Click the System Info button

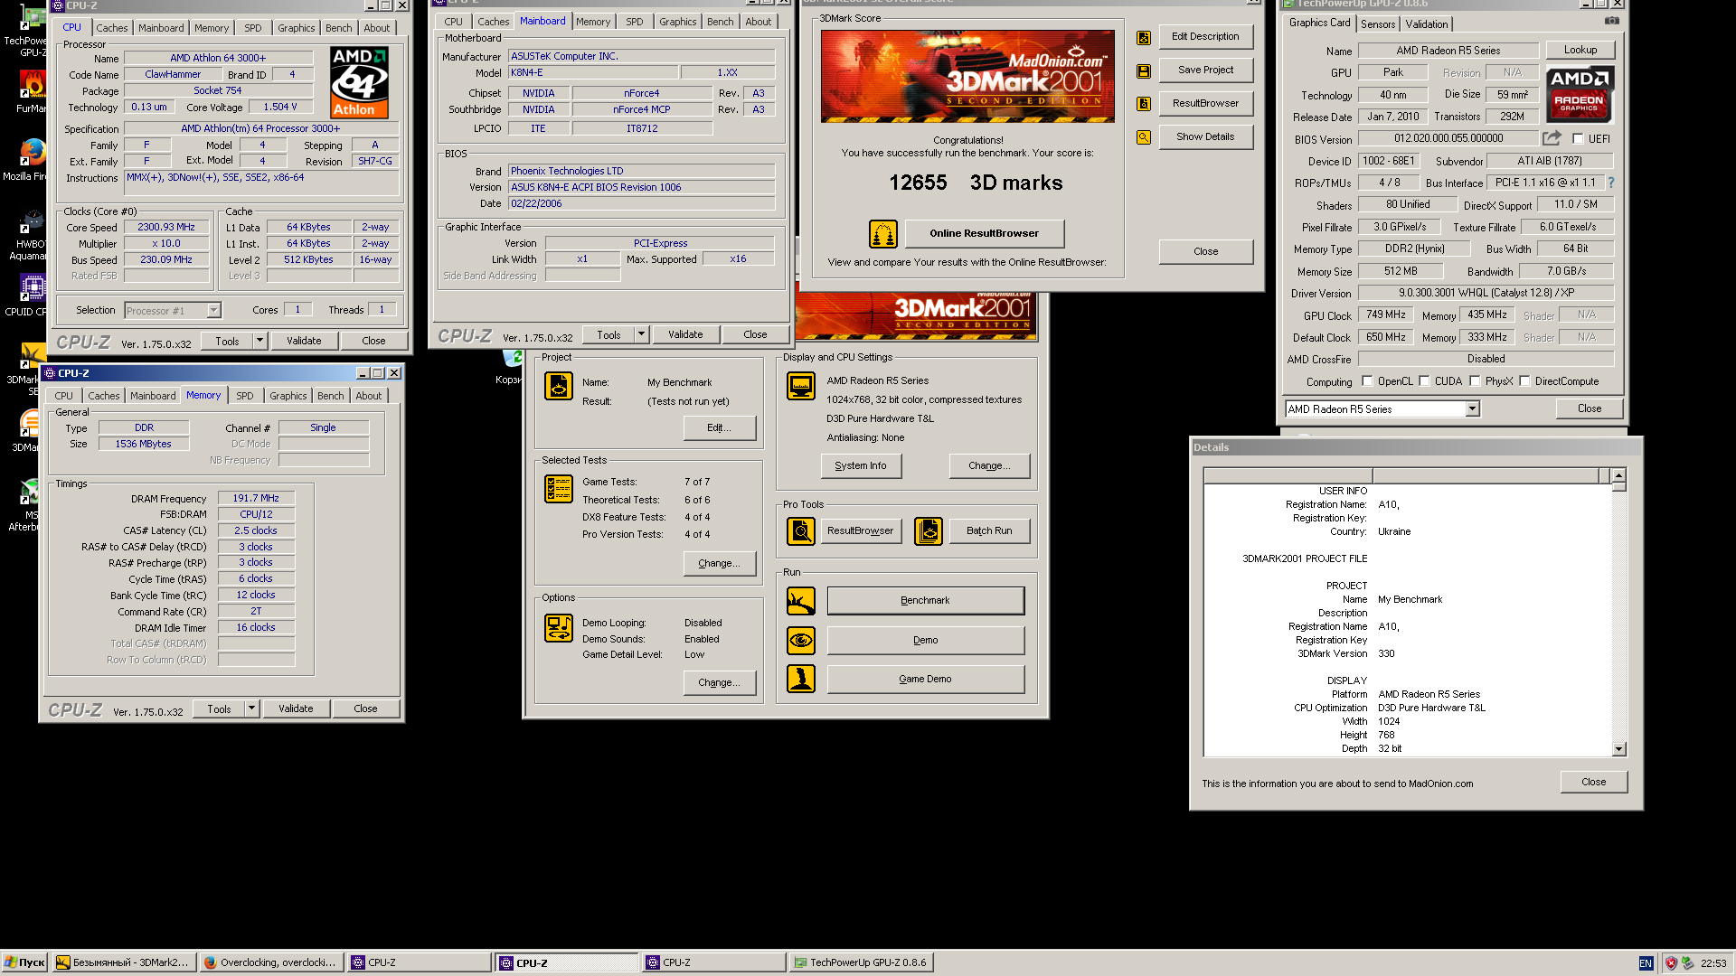(x=861, y=466)
